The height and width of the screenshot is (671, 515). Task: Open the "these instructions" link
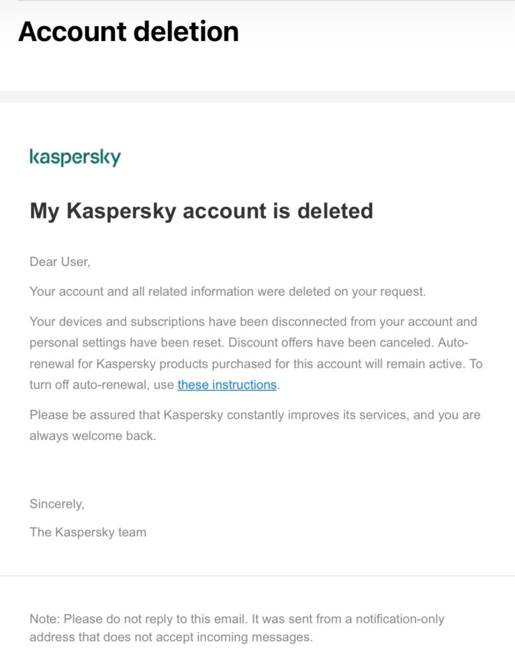coord(227,385)
